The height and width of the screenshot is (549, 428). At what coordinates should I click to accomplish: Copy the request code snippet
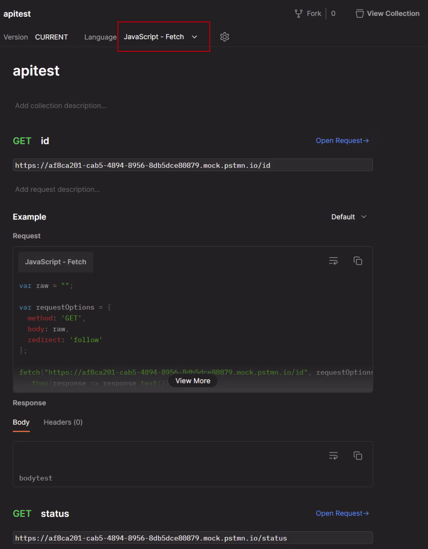click(358, 261)
